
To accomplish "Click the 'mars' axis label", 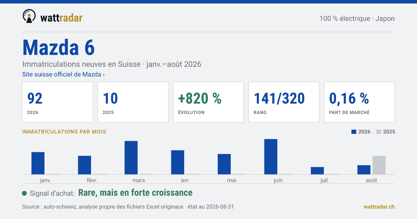I will point(139,180).
